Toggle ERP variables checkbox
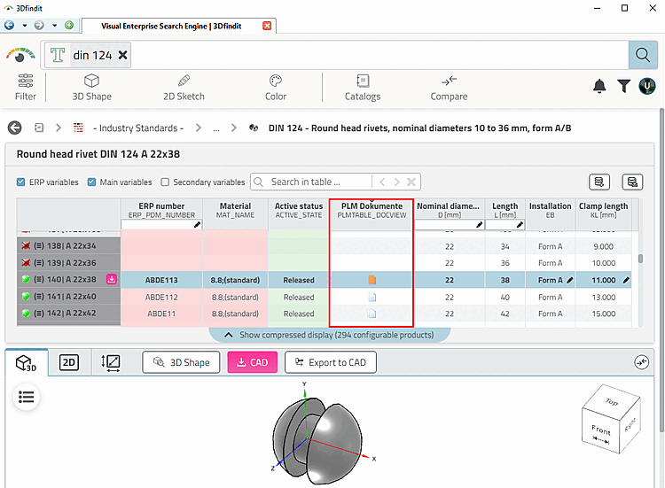Image resolution: width=665 pixels, height=488 pixels. [x=20, y=182]
